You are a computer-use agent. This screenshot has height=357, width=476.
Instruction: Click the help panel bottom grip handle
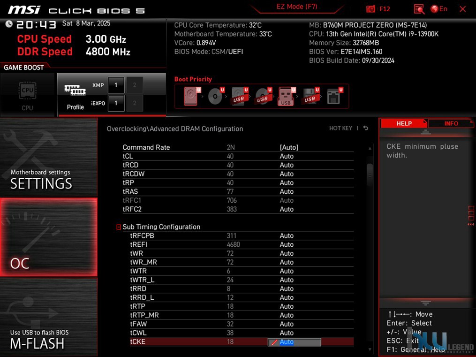tap(426, 303)
